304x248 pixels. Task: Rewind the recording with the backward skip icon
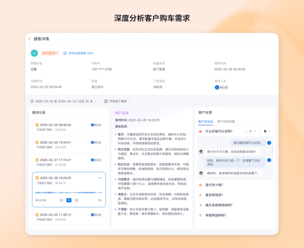tap(61, 200)
